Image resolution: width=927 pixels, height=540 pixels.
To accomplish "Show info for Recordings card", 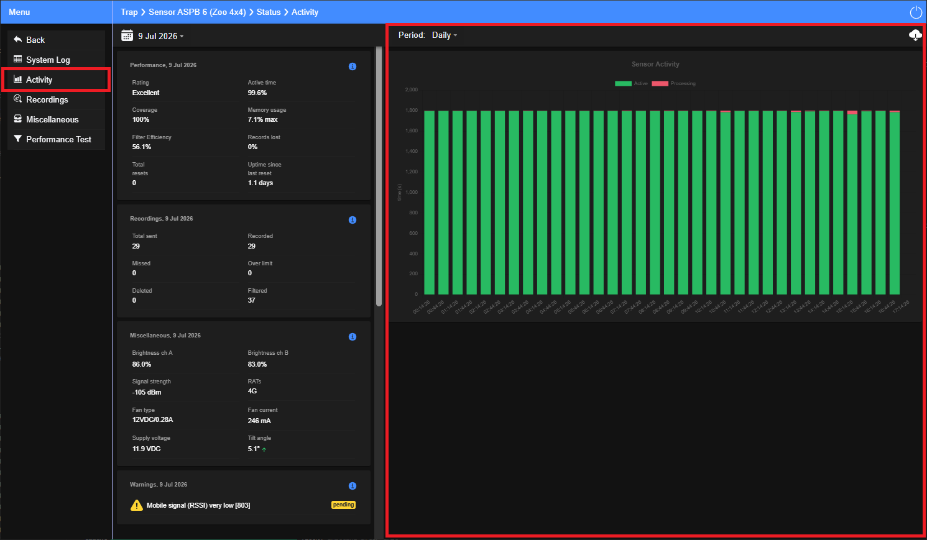I will point(353,220).
